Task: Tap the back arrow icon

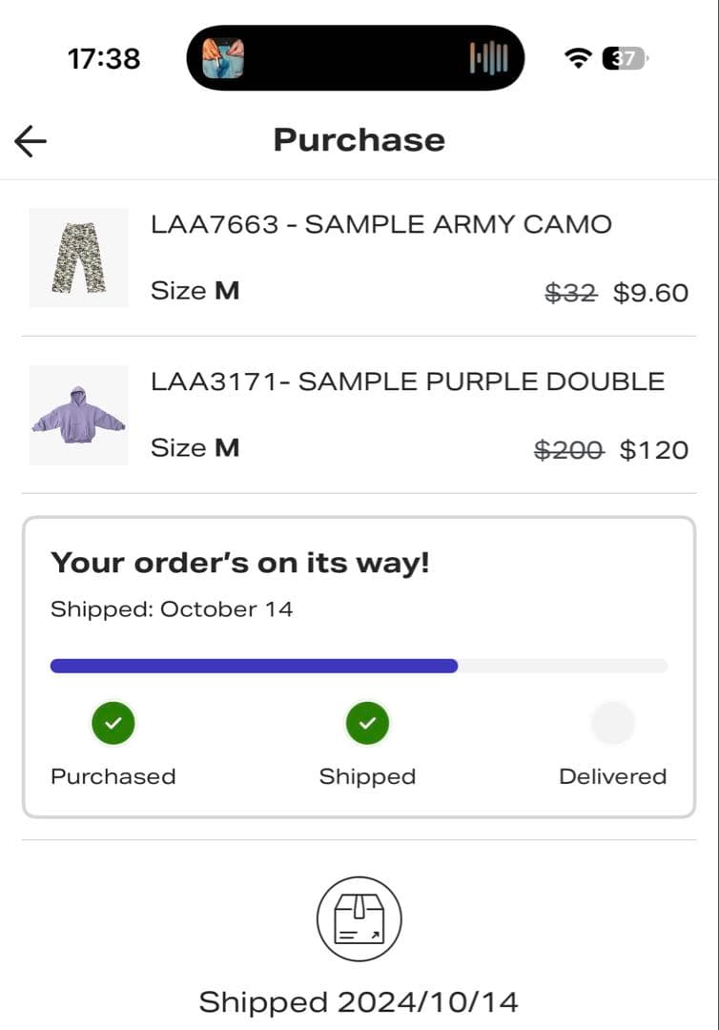Action: click(x=31, y=141)
